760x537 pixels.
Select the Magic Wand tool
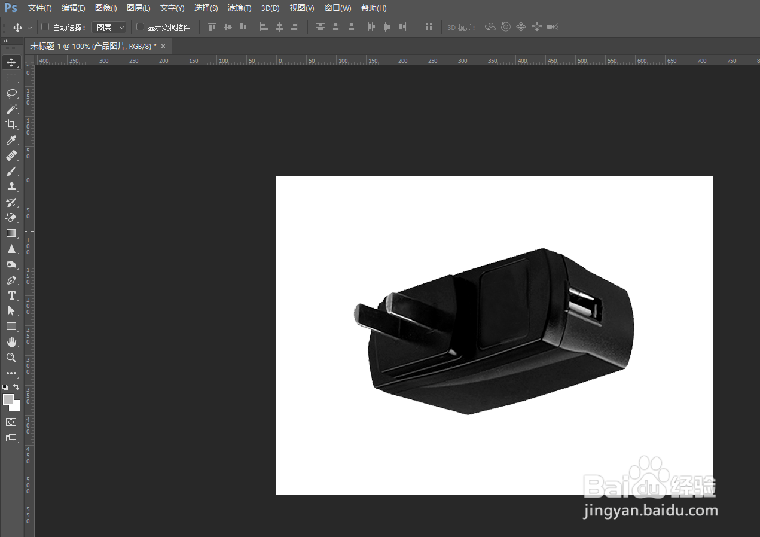pos(11,109)
